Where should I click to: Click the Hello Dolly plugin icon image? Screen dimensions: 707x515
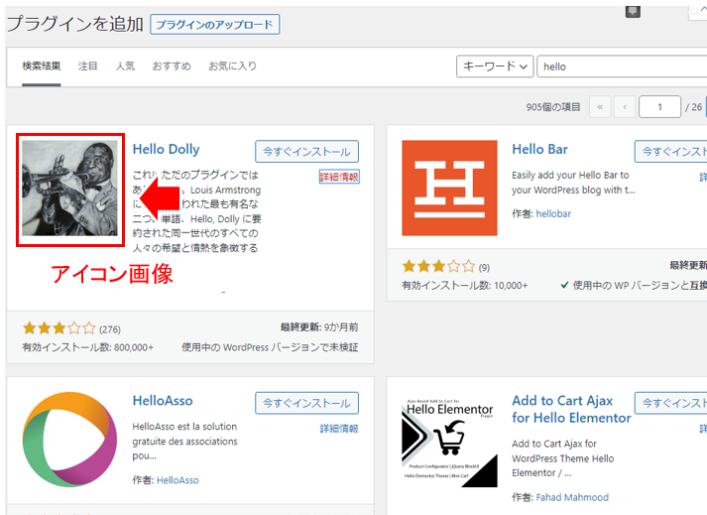pos(69,188)
